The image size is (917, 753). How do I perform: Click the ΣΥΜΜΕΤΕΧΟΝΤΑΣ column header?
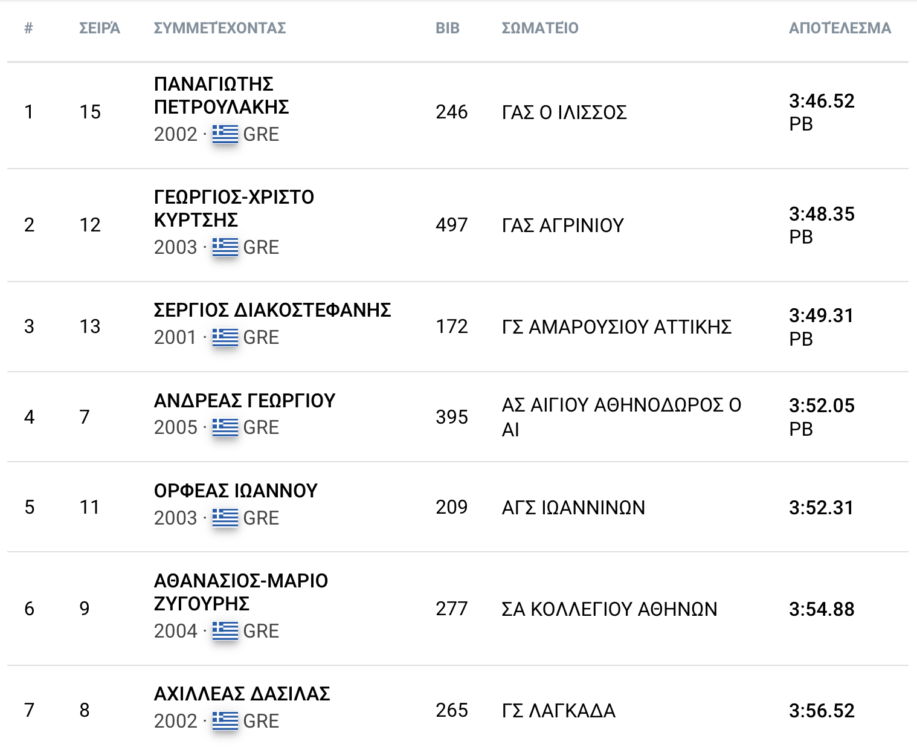220,28
